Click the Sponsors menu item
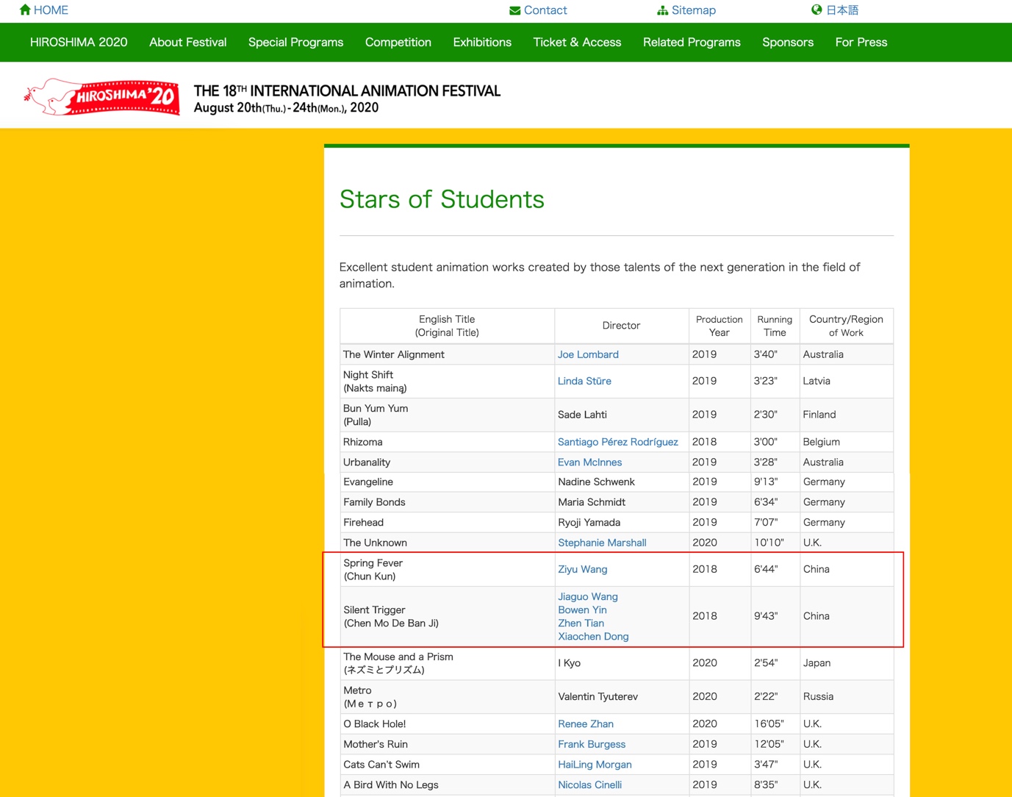Image resolution: width=1012 pixels, height=797 pixels. tap(787, 43)
